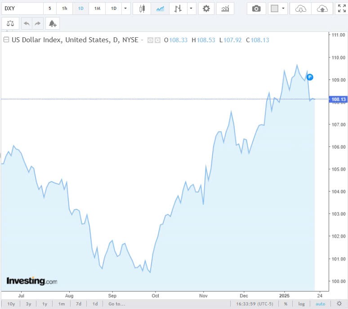Take a chart snapshot with camera
The height and width of the screenshot is (309, 348).
(256, 9)
